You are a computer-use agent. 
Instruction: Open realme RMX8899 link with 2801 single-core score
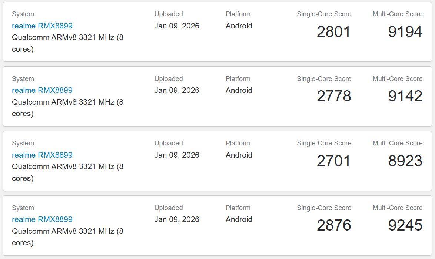pos(42,26)
